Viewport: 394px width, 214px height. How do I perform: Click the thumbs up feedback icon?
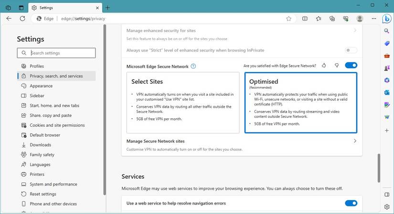pyautogui.click(x=324, y=66)
